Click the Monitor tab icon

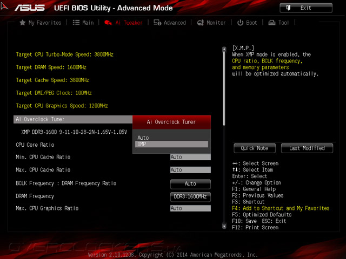[x=201, y=23]
